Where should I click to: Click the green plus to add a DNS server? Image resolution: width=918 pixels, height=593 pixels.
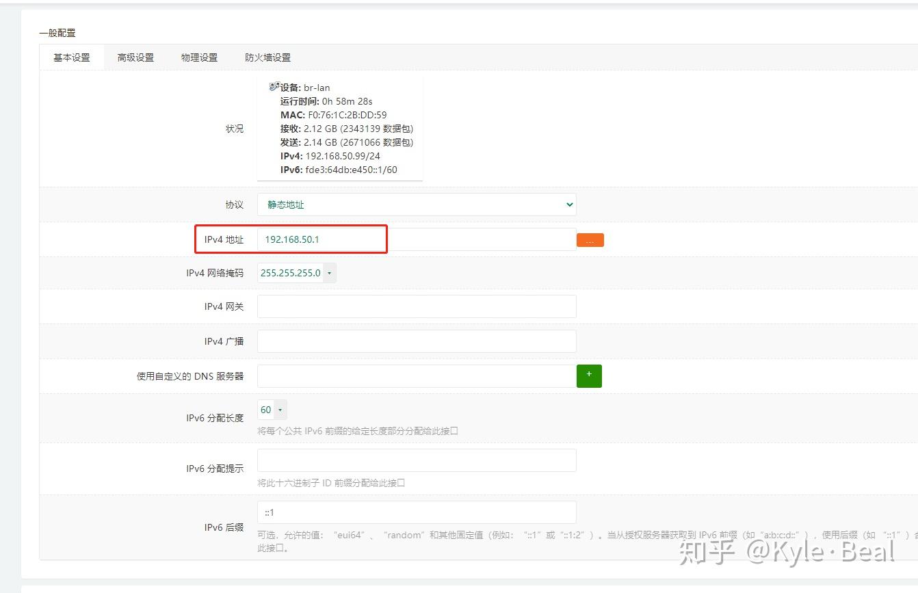pyautogui.click(x=589, y=375)
